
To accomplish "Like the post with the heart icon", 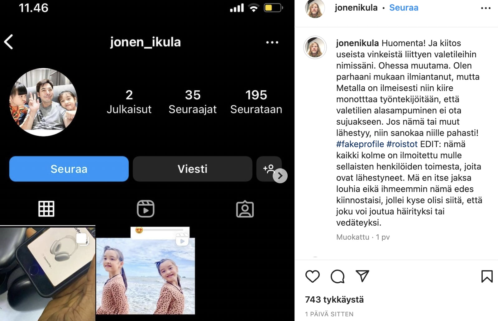I will 312,276.
